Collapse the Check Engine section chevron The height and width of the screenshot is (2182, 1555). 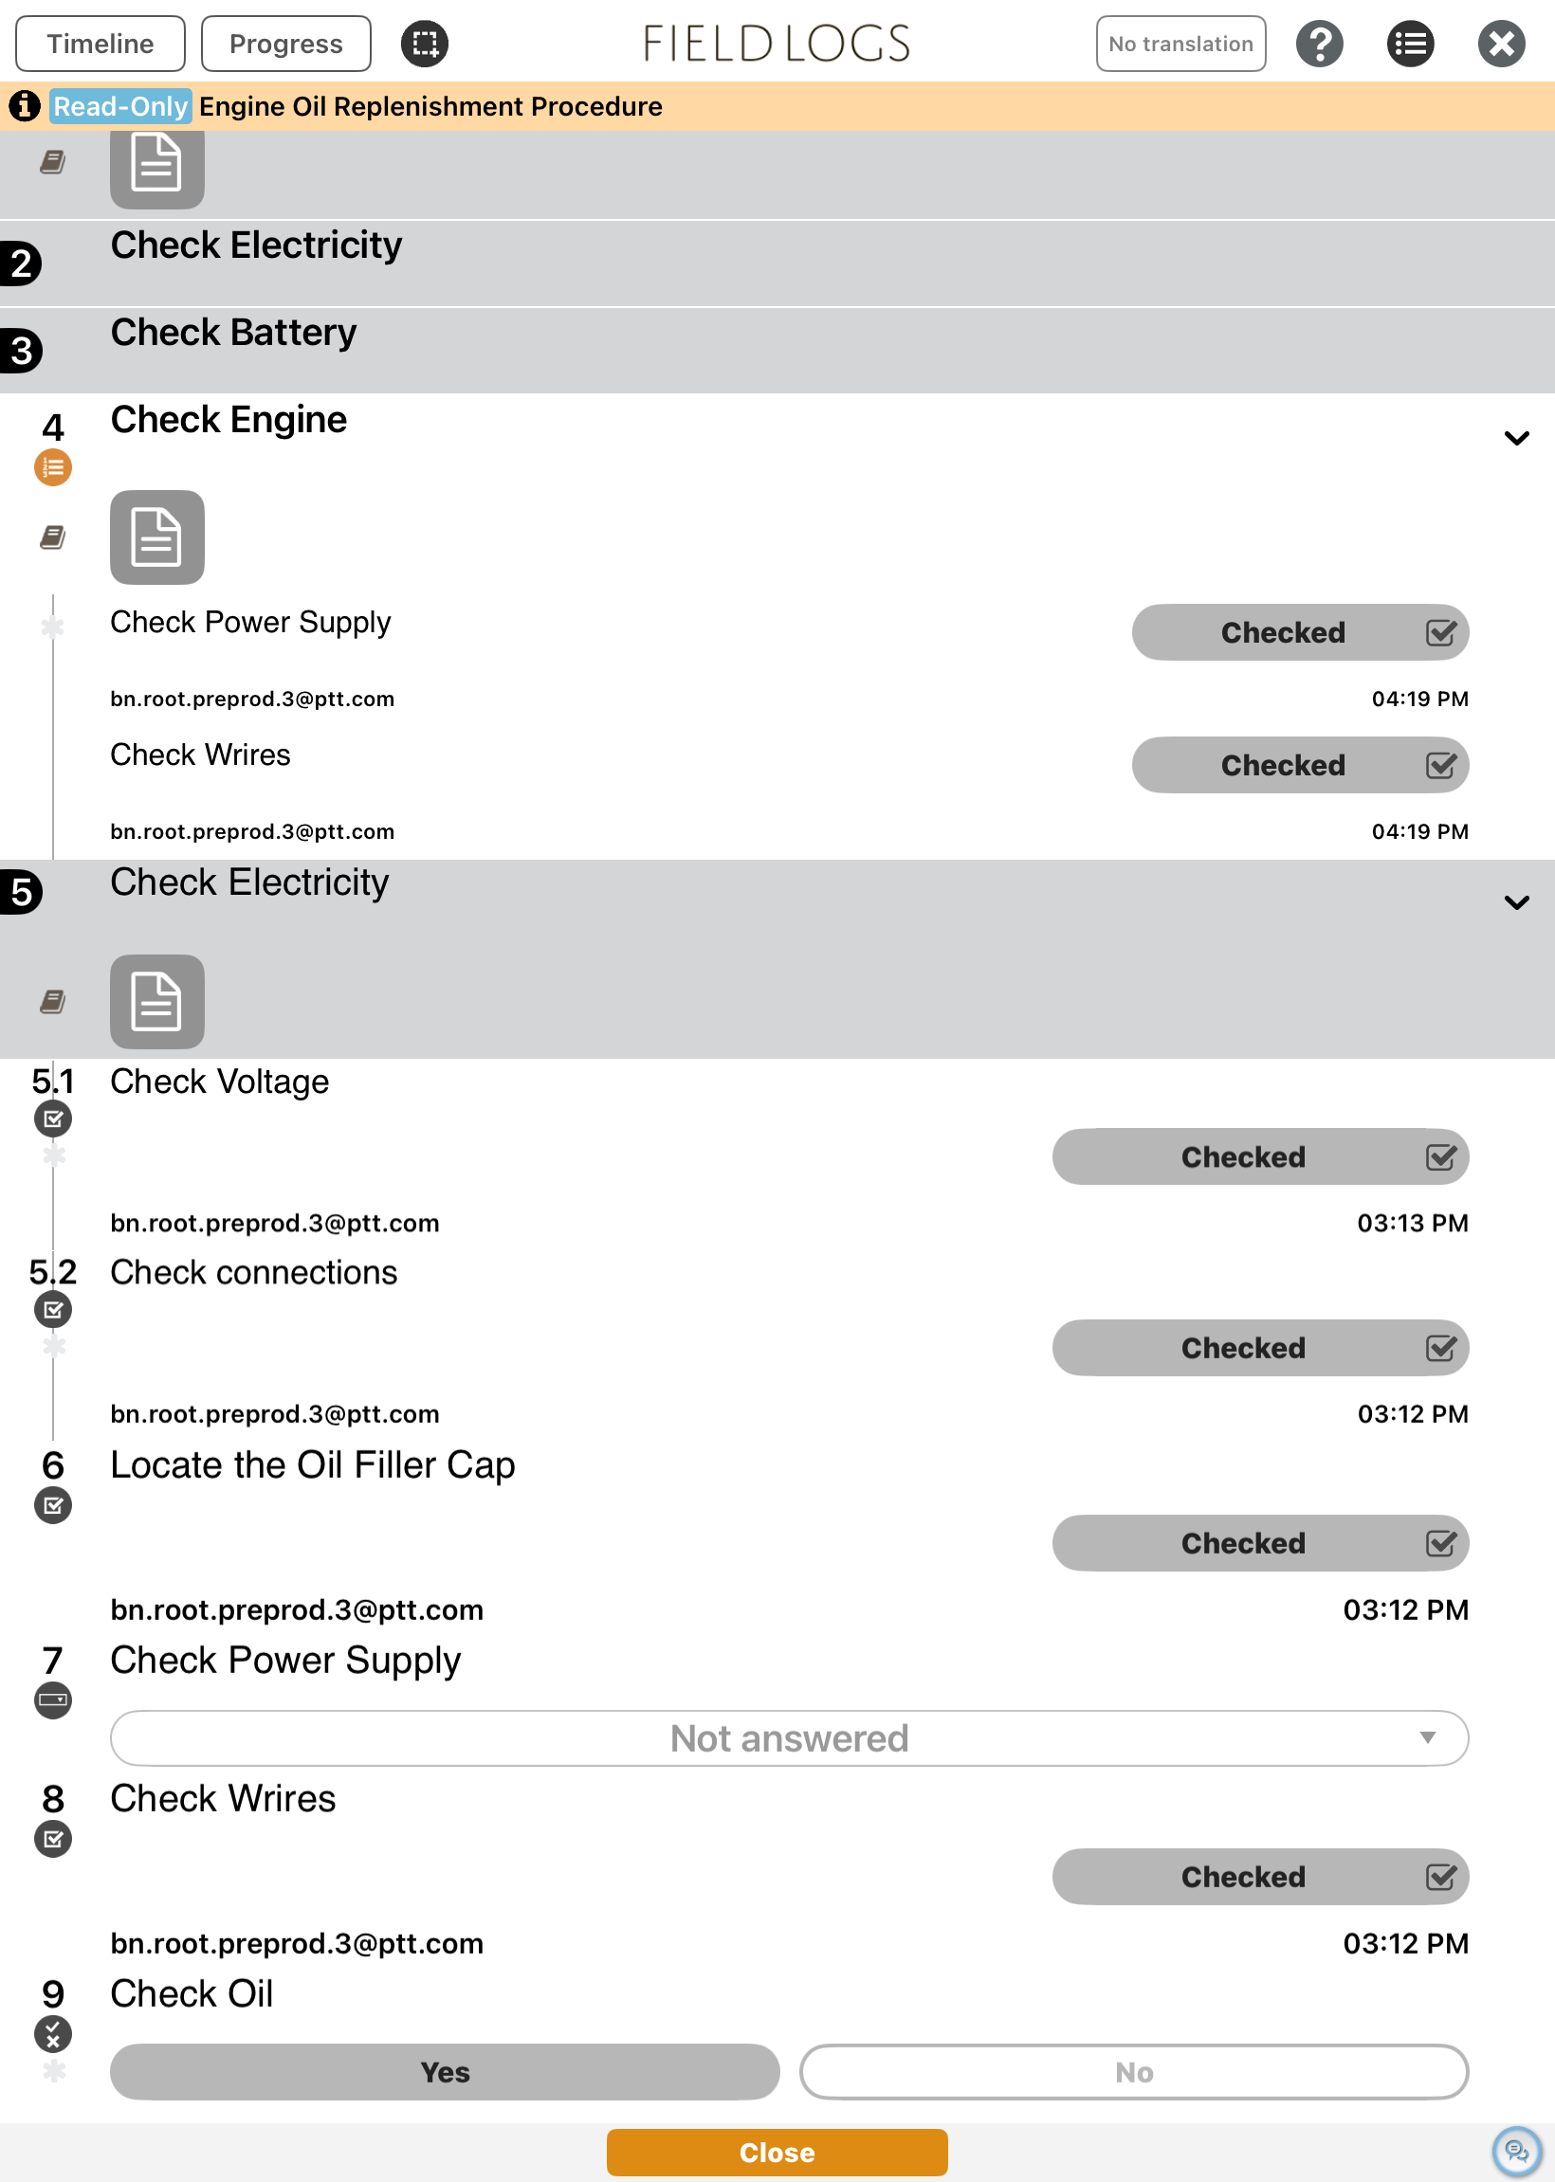(1516, 438)
